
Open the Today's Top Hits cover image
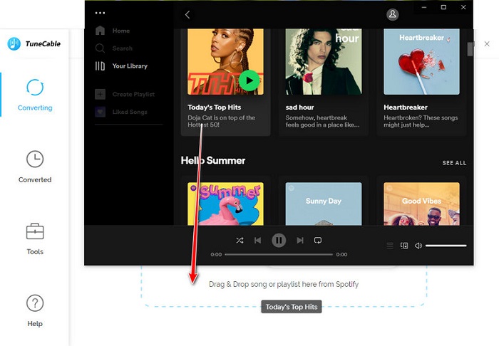(225, 62)
